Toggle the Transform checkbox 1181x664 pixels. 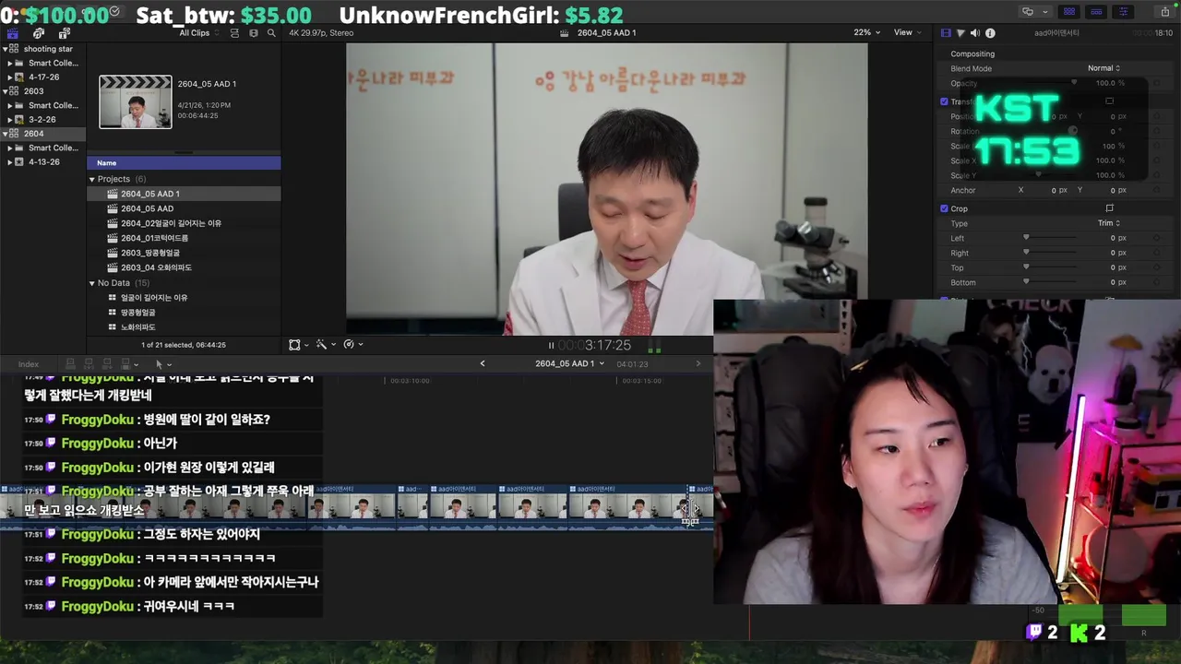click(x=944, y=101)
